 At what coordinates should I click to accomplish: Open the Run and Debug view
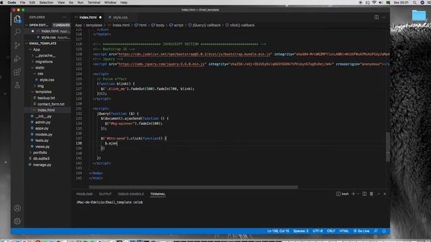point(18,58)
